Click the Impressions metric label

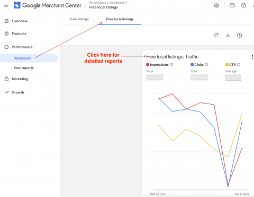(x=159, y=65)
